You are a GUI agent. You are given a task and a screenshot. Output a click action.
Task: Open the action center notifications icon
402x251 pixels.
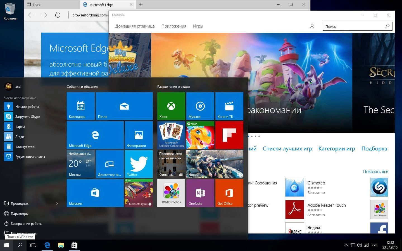(x=366, y=245)
